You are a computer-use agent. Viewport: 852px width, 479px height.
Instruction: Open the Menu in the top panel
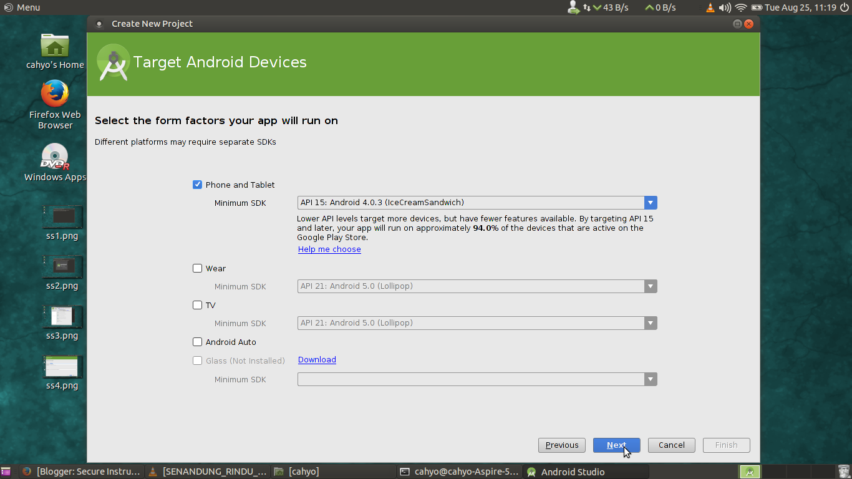(22, 7)
